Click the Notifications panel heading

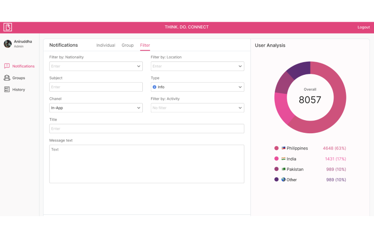click(63, 45)
